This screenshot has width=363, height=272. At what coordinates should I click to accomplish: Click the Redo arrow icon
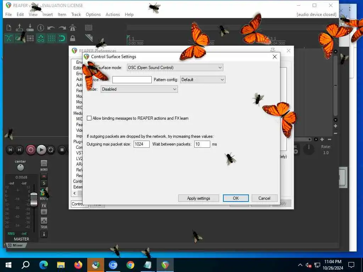(62, 28)
